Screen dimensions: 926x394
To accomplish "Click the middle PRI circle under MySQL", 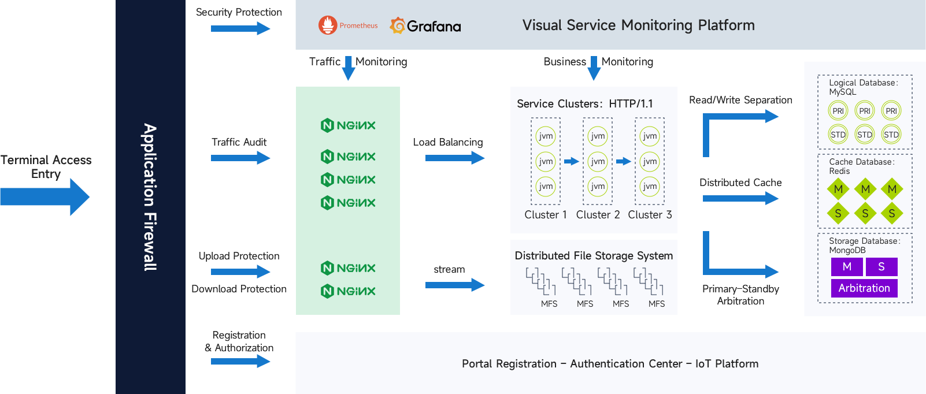I will (865, 111).
